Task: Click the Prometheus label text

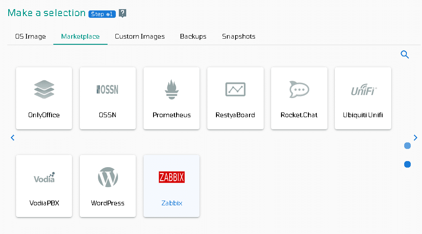Action: pyautogui.click(x=171, y=115)
